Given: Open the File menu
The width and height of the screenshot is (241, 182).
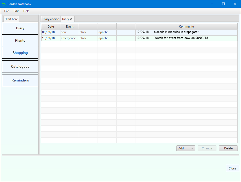Looking at the screenshot, I should pos(7,11).
